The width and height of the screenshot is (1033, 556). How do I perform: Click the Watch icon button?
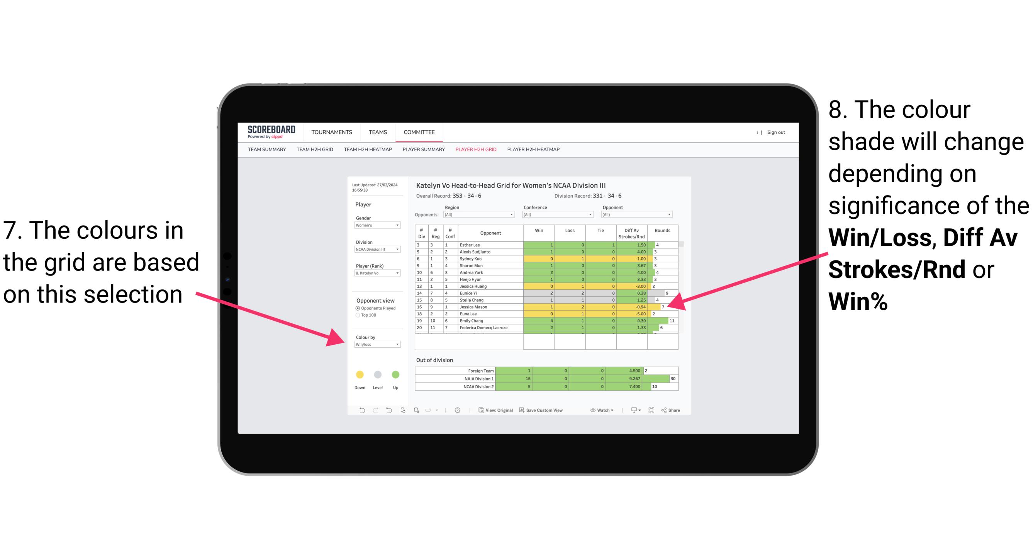(600, 411)
